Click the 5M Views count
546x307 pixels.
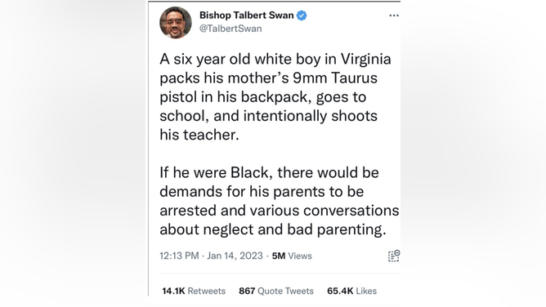coord(292,256)
